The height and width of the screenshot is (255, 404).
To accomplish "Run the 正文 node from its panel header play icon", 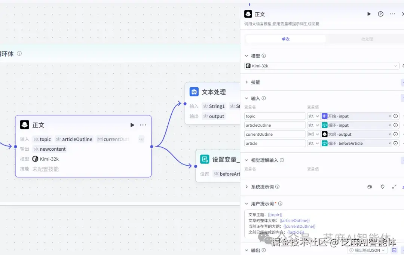I will pos(369,14).
